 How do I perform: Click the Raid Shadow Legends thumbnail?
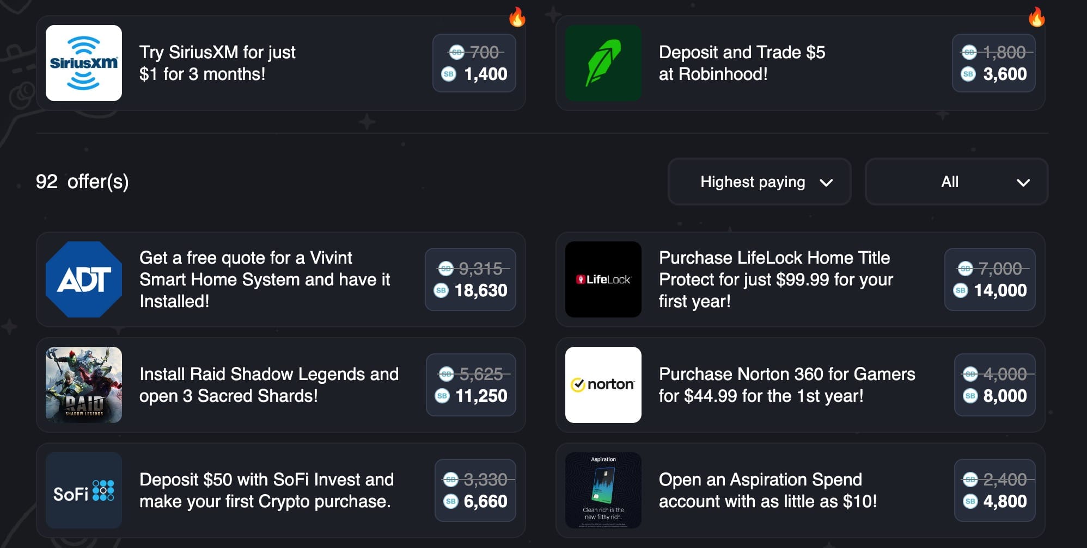pos(84,384)
